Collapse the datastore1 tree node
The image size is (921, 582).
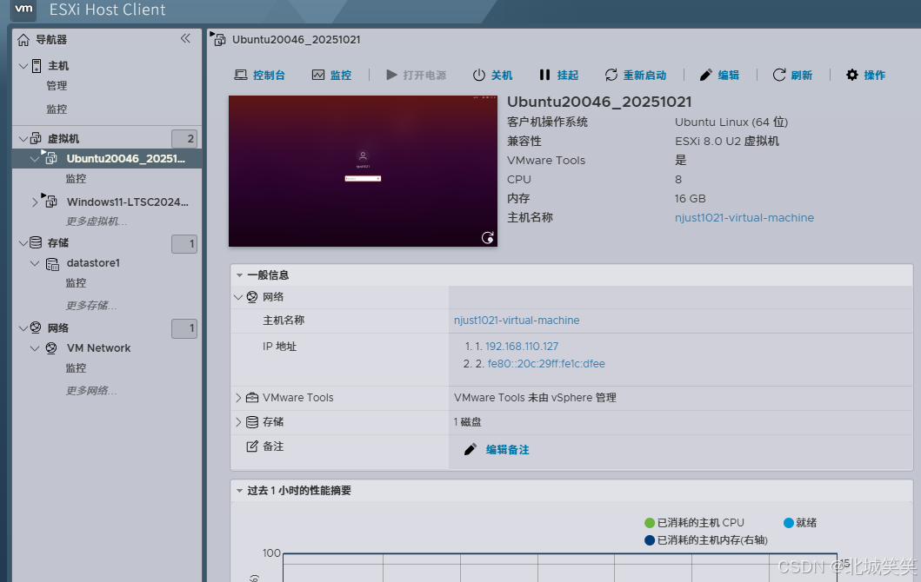(35, 263)
